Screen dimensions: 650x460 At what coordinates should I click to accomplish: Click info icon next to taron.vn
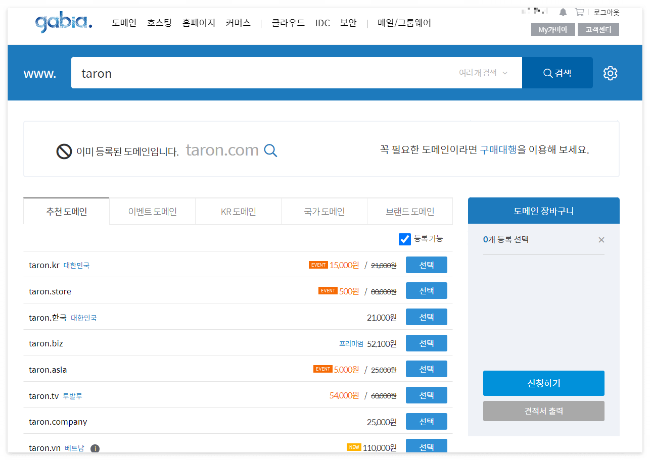click(95, 448)
